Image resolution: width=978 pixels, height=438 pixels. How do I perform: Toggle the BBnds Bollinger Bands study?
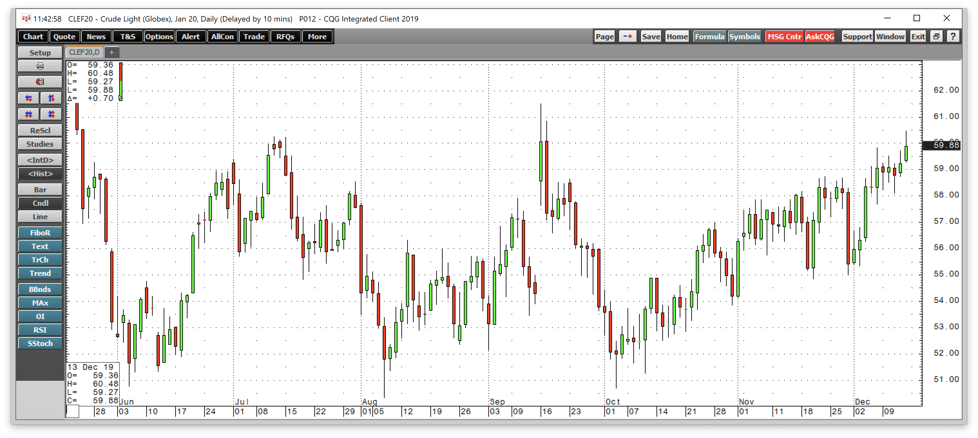(40, 289)
